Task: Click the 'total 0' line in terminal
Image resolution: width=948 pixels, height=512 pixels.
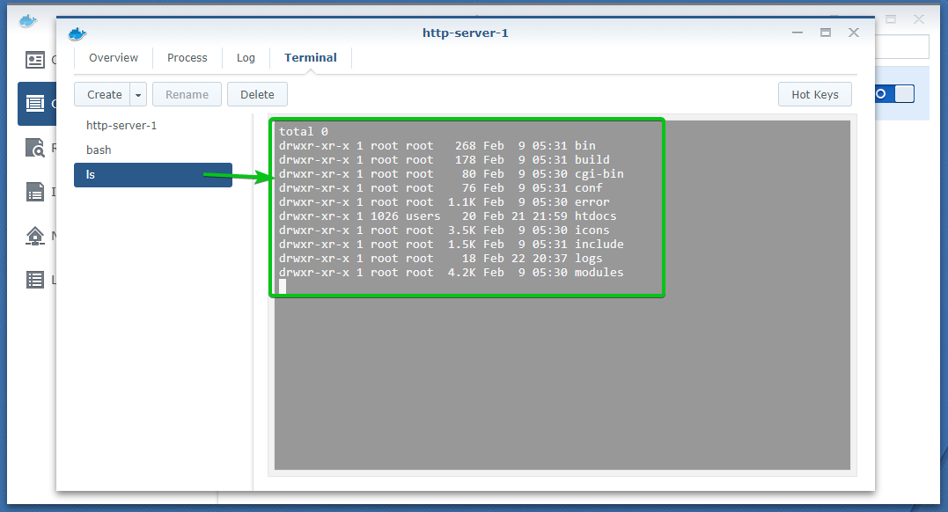Action: (304, 132)
